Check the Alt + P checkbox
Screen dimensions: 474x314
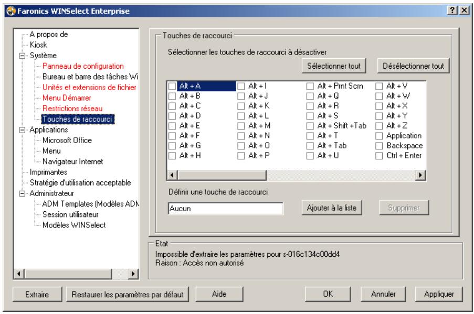pyautogui.click(x=241, y=156)
